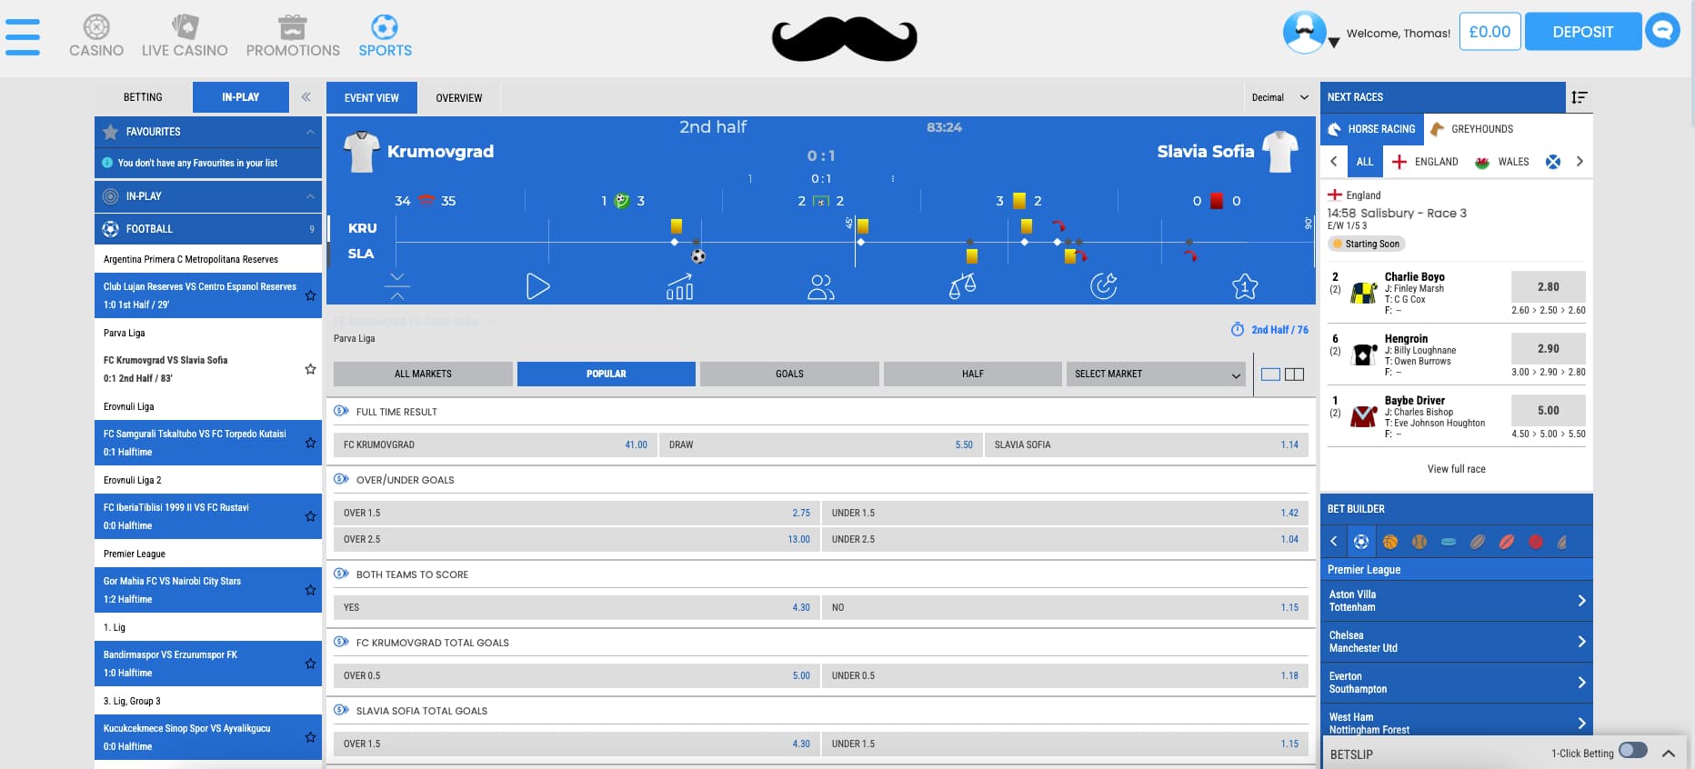Open the team lineups icon
Screen dimensions: 1695x769
[x=820, y=286]
